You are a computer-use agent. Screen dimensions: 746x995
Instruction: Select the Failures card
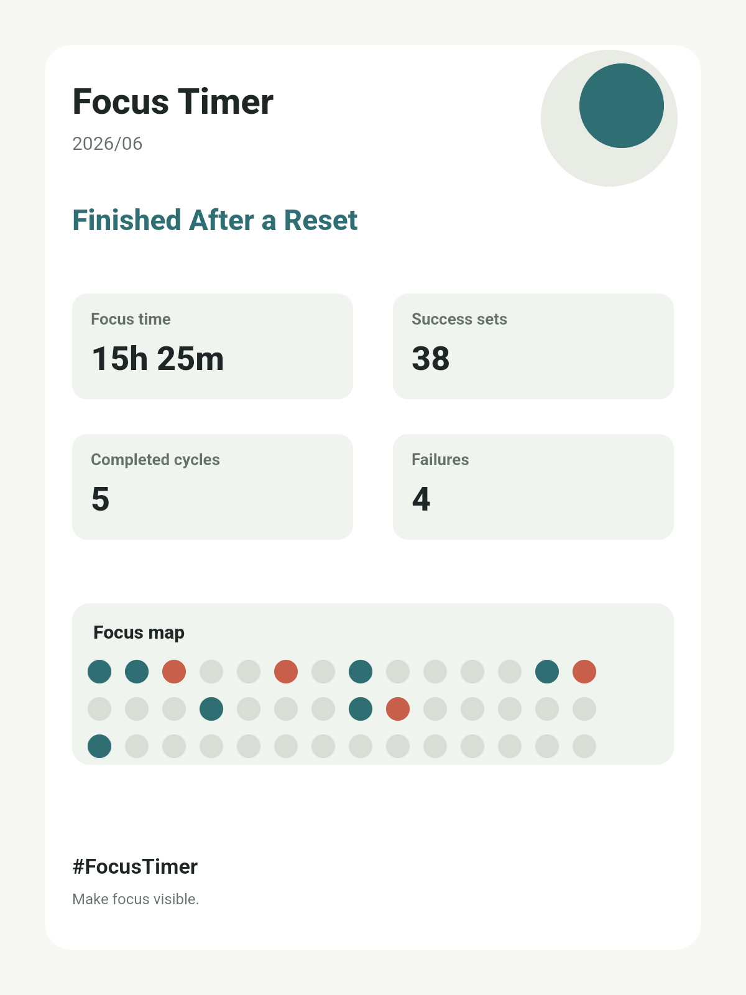tap(533, 487)
